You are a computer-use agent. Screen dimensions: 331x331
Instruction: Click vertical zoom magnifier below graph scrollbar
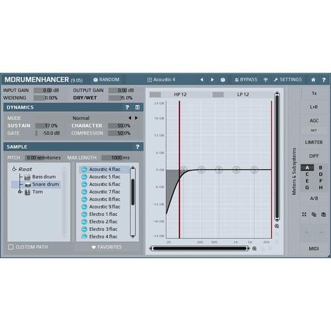click(277, 226)
